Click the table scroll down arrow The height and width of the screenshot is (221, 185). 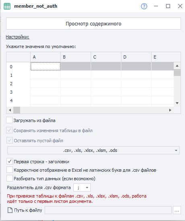tap(177, 103)
